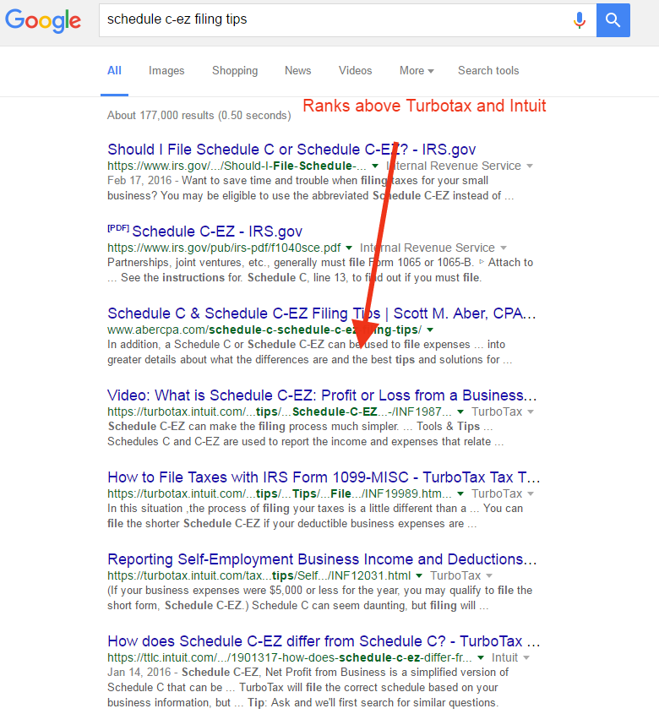The width and height of the screenshot is (659, 714).
Task: Open 'How does Schedule C-EZ differ from Schedule C?' result
Action: point(324,641)
